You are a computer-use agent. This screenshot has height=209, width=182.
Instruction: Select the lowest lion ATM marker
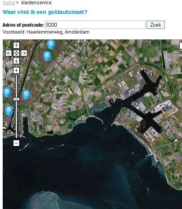pyautogui.click(x=9, y=110)
